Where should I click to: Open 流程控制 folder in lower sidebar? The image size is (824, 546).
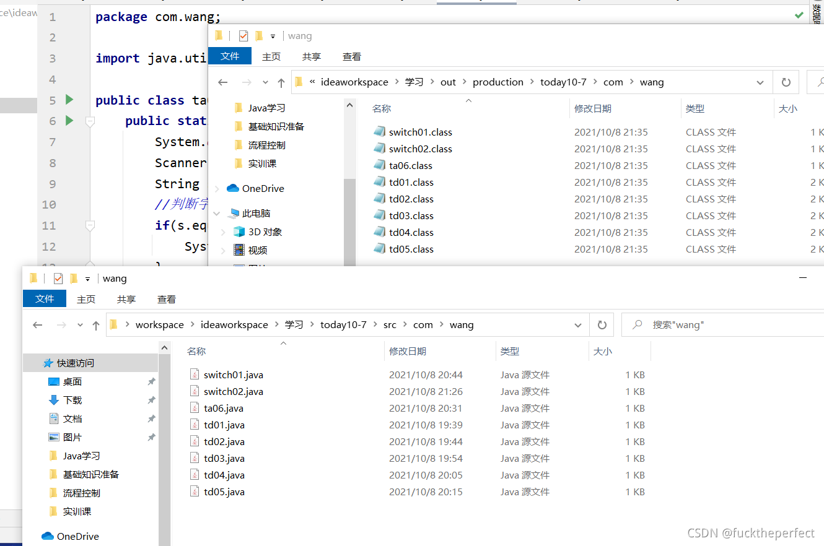pos(81,493)
